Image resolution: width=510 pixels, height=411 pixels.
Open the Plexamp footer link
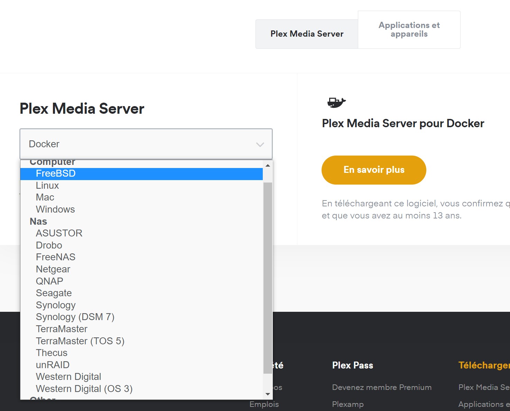pos(348,404)
